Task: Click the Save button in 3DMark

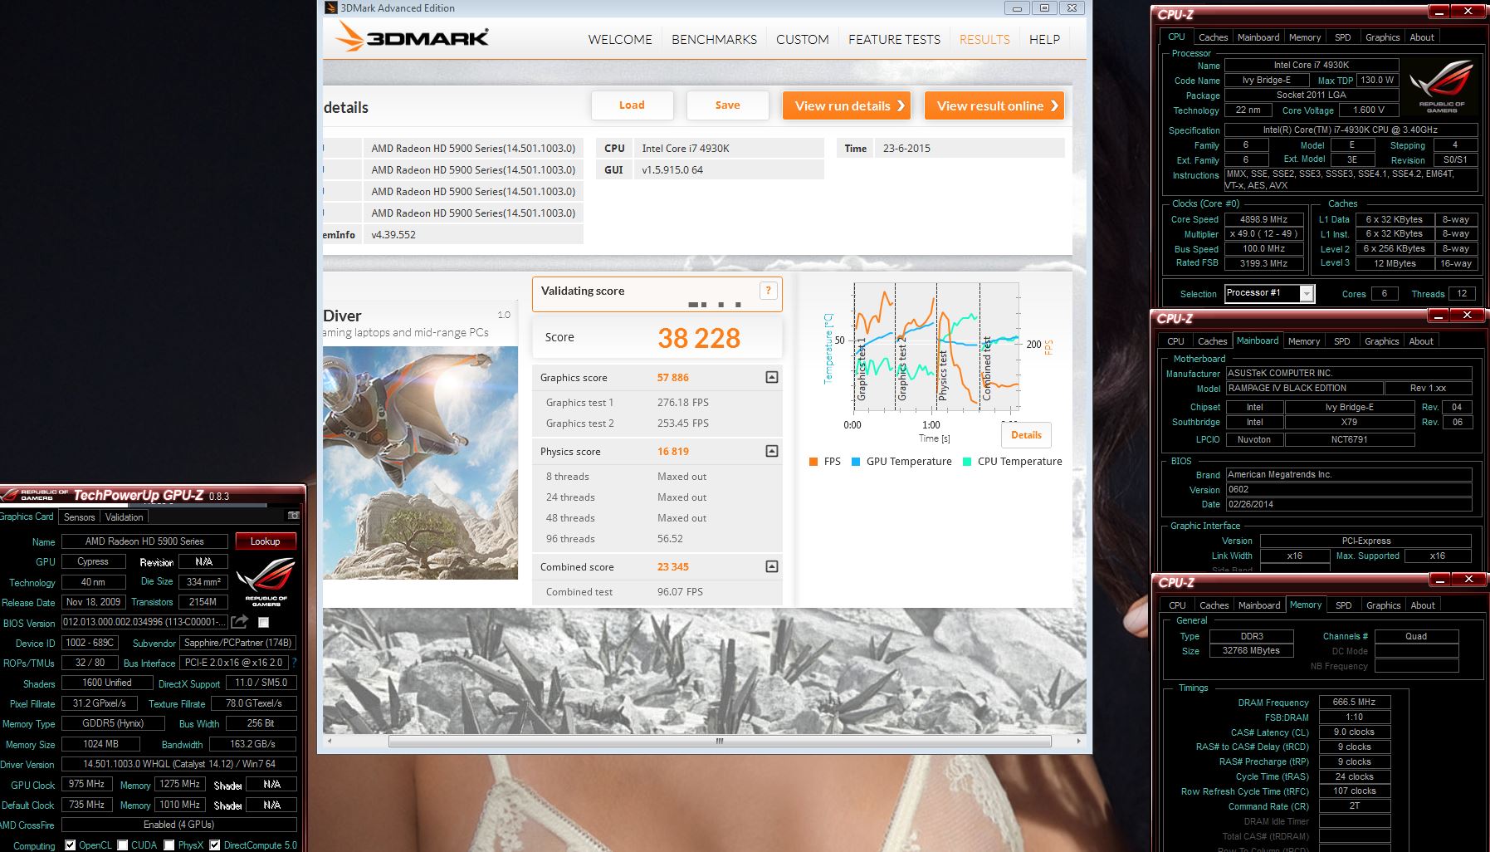Action: (727, 105)
